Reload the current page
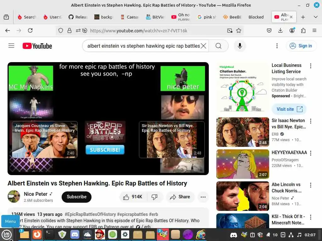Viewport: 322px width, 241px height. (x=30, y=30)
